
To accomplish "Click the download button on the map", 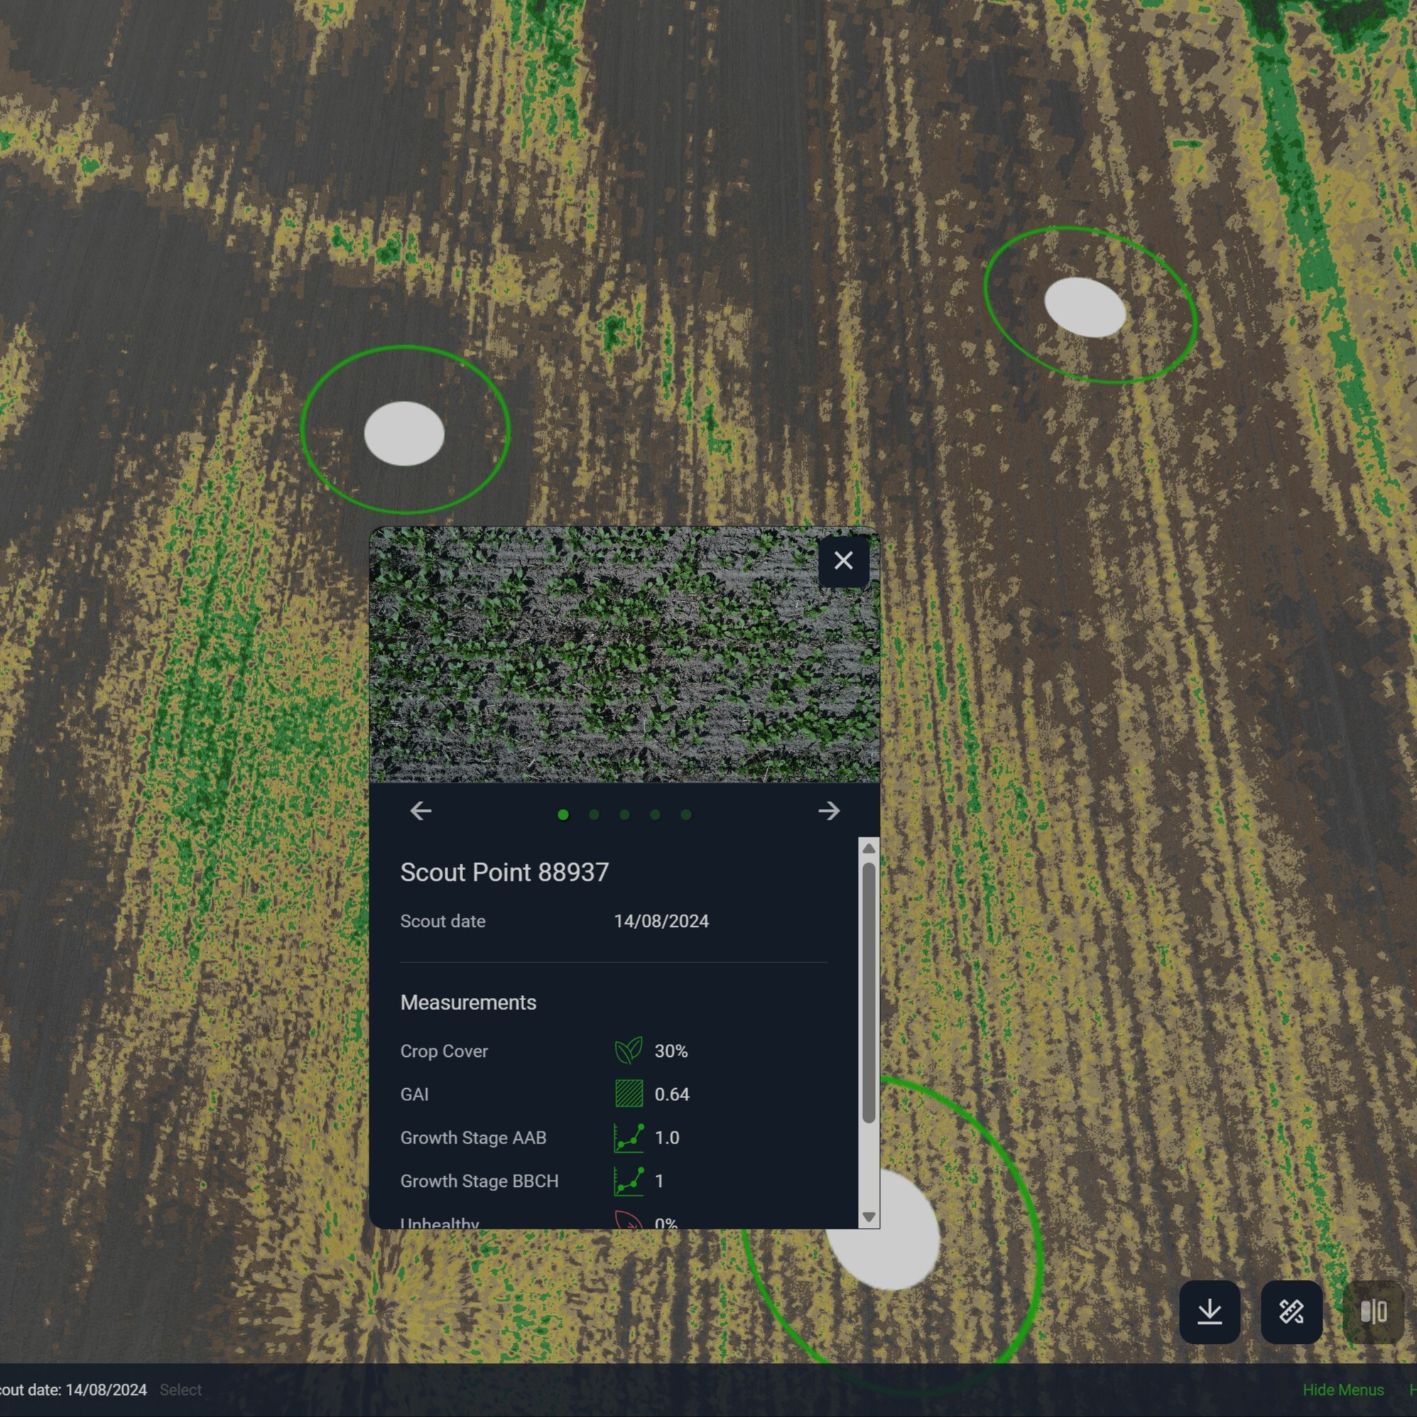I will [x=1210, y=1312].
